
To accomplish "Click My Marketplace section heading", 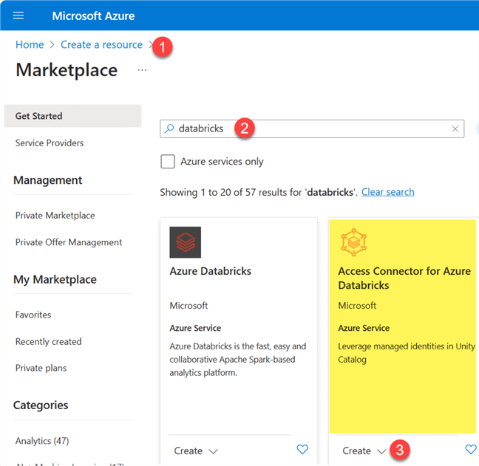I will tap(55, 280).
